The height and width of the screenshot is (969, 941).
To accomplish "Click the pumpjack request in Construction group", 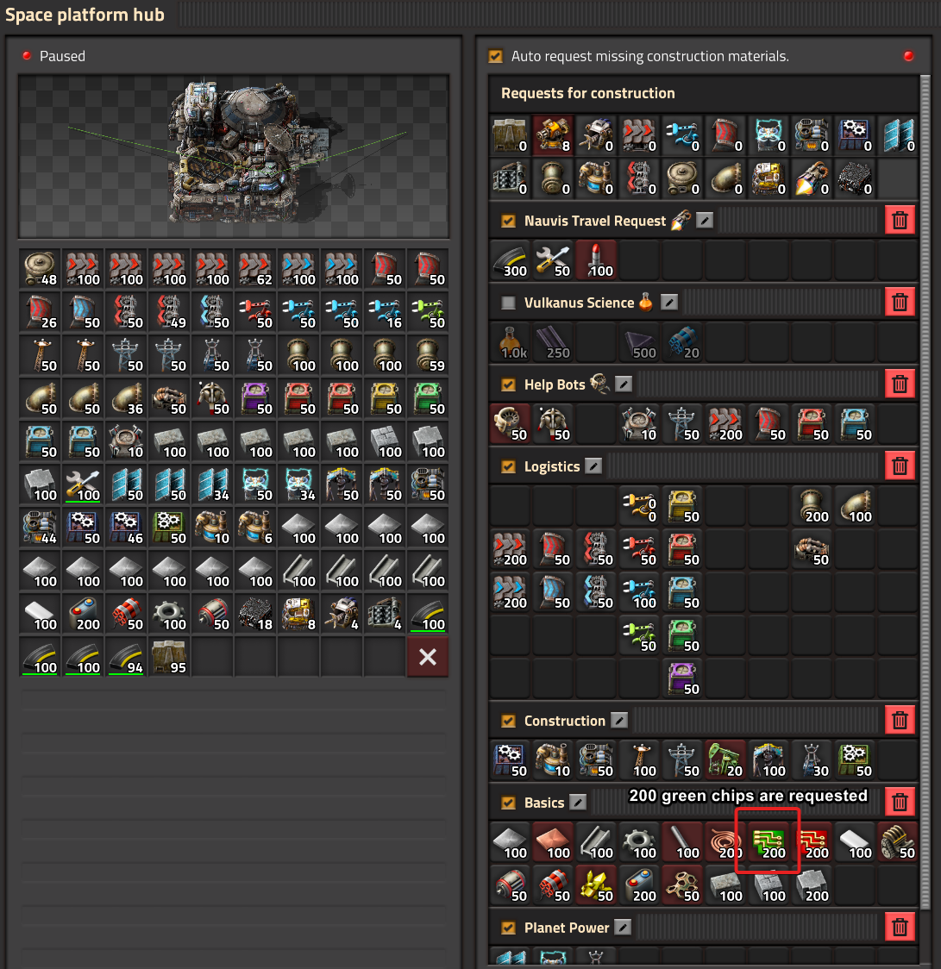I will 725,759.
